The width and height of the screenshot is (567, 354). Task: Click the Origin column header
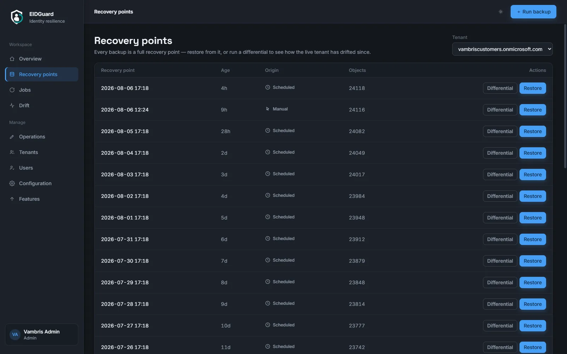272,70
